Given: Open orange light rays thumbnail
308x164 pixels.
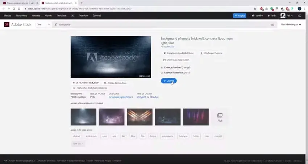Looking at the screenshot, I should coord(140,117).
